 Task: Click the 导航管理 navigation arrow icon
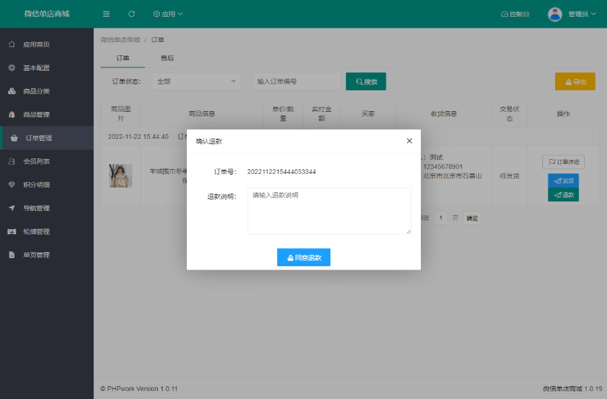pyautogui.click(x=11, y=208)
